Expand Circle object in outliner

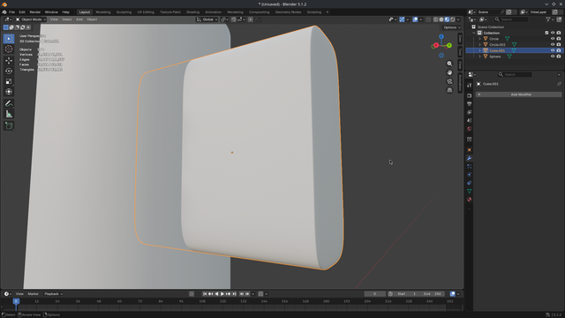(x=479, y=39)
